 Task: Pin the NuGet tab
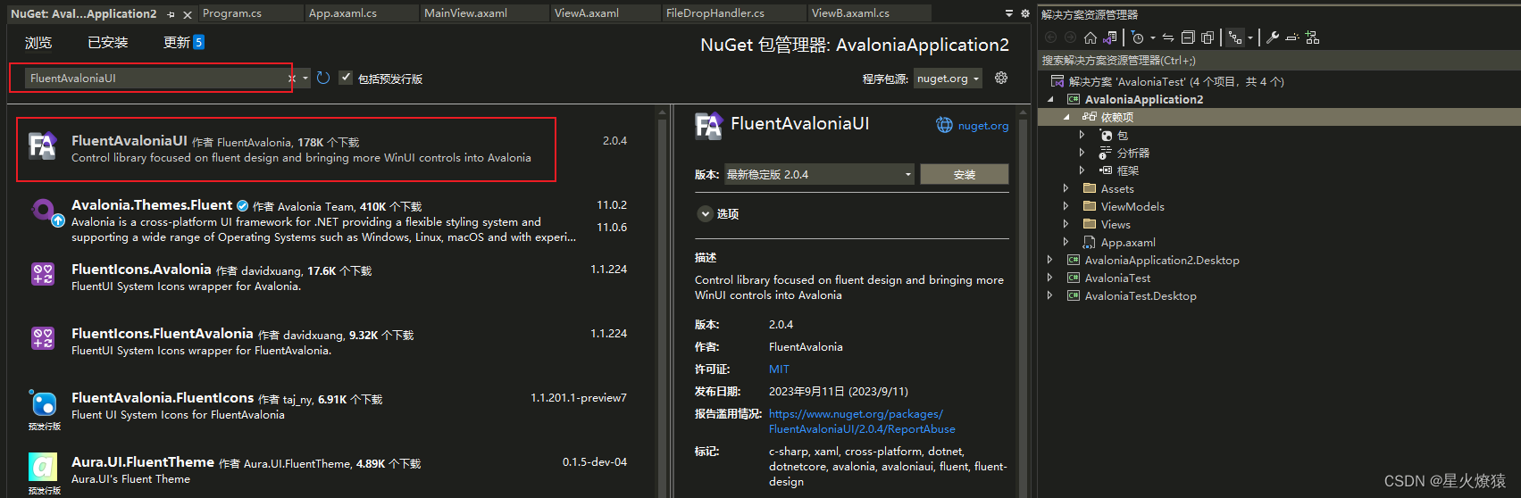point(171,14)
